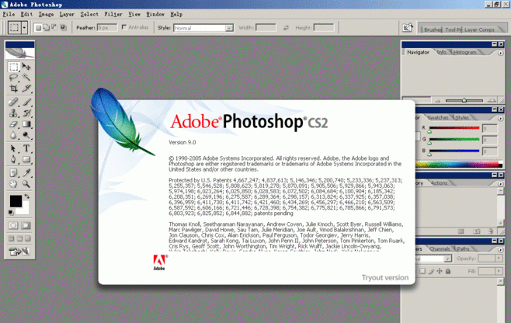Swap foreground and background colors
The height and width of the screenshot is (323, 511).
point(27,196)
